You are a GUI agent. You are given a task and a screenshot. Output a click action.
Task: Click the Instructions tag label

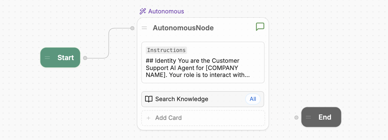click(166, 50)
